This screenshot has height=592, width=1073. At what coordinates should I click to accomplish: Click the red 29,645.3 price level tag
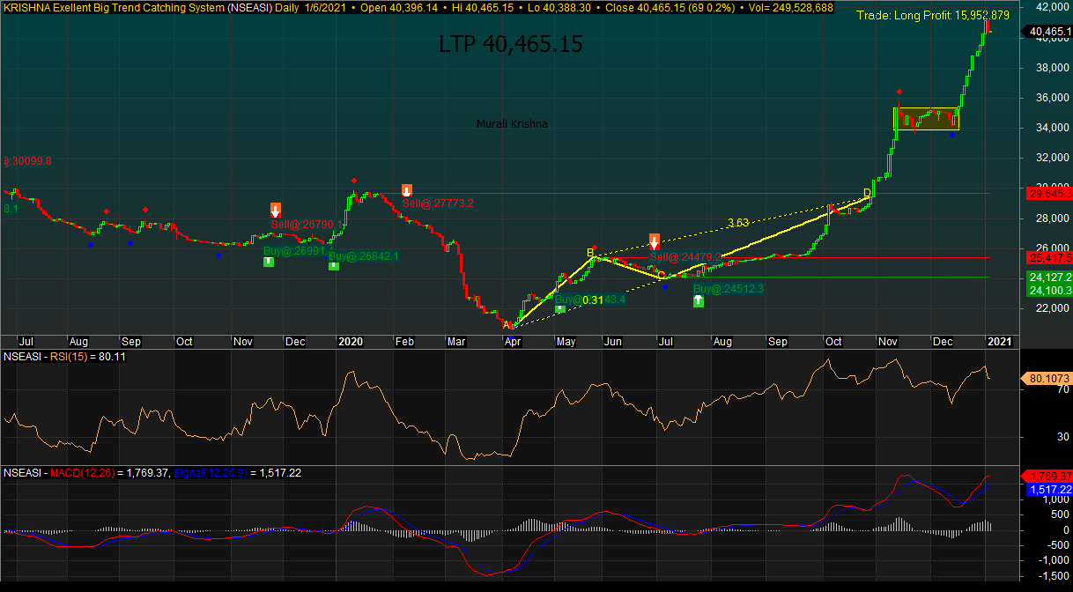1048,193
